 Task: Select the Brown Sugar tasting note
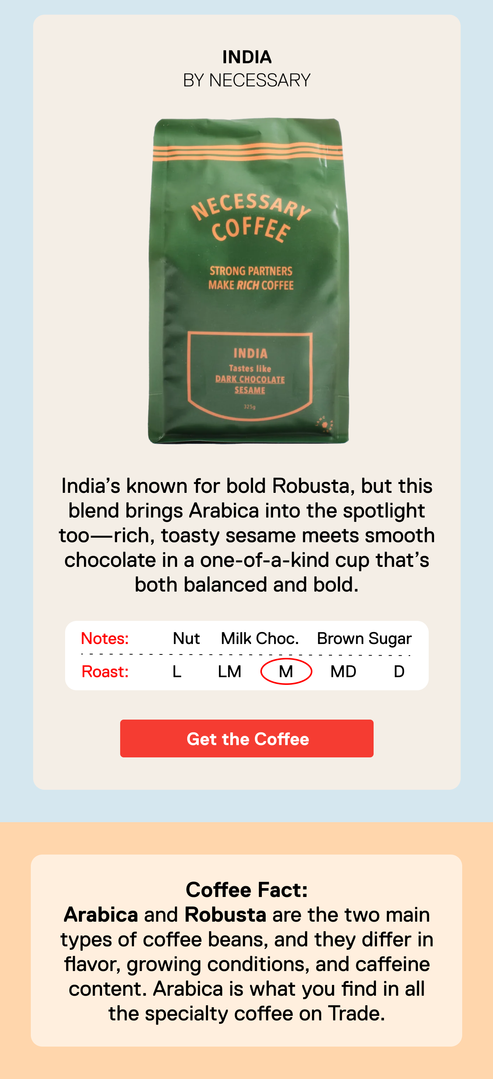(364, 639)
